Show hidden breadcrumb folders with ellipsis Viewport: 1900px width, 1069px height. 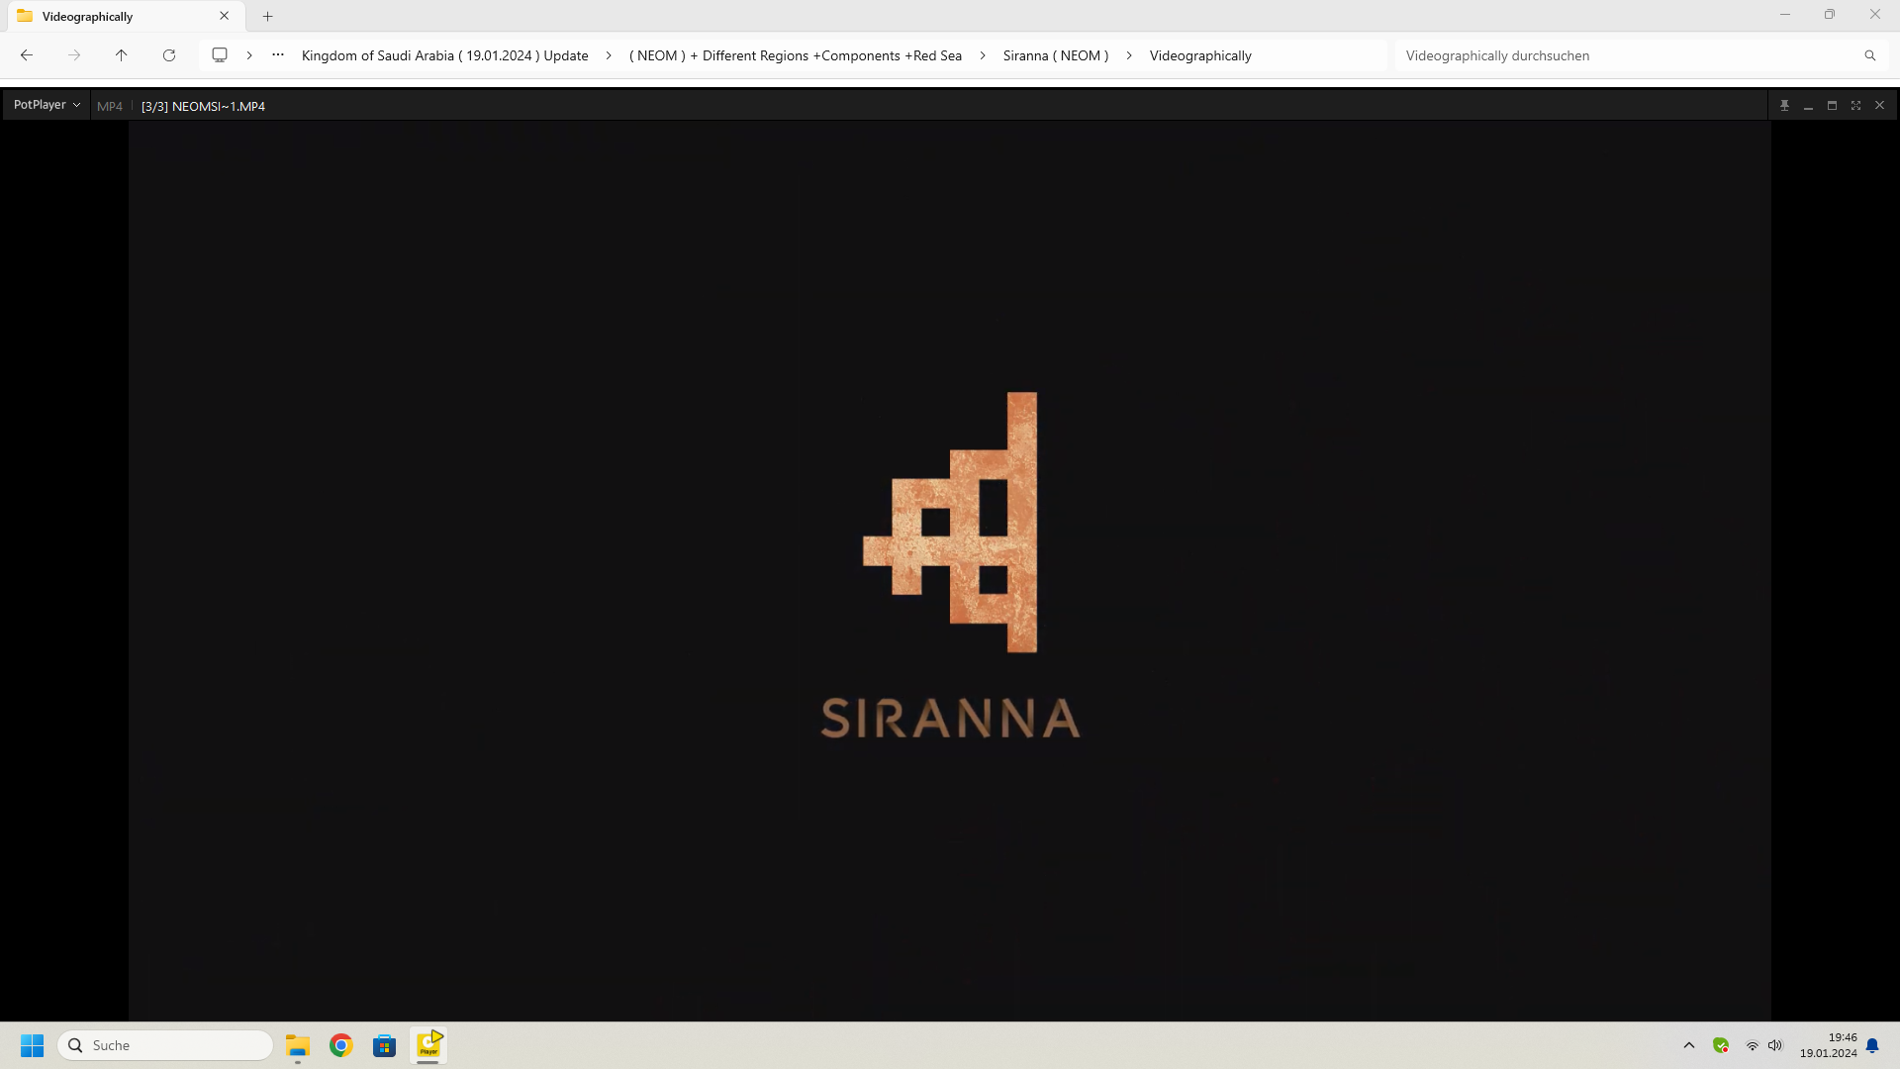pyautogui.click(x=278, y=55)
